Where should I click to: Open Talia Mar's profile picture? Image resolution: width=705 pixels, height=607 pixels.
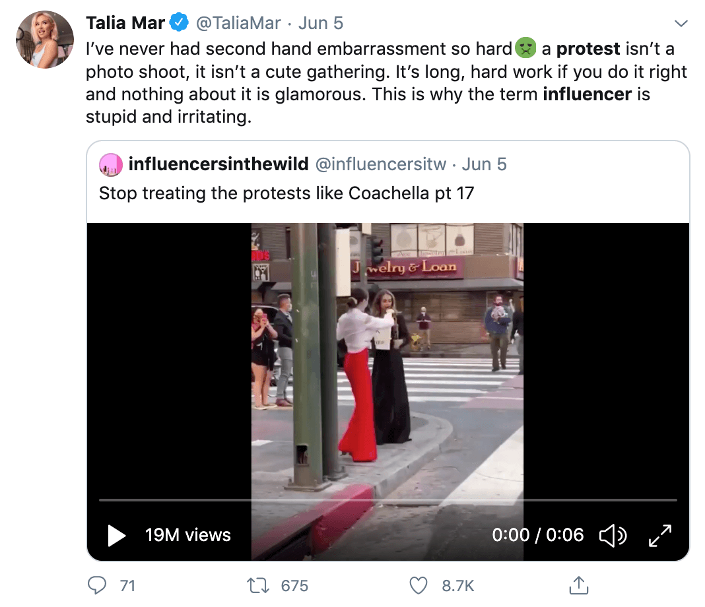click(45, 40)
